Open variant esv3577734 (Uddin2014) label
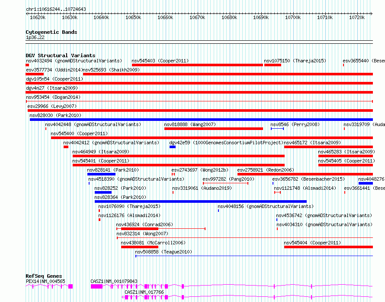This screenshot has width=385, height=302. click(x=54, y=70)
